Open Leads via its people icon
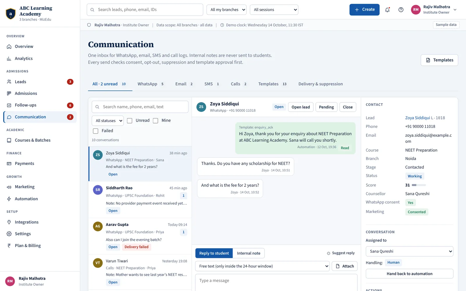Image resolution: width=466 pixels, height=291 pixels. pyautogui.click(x=9, y=82)
